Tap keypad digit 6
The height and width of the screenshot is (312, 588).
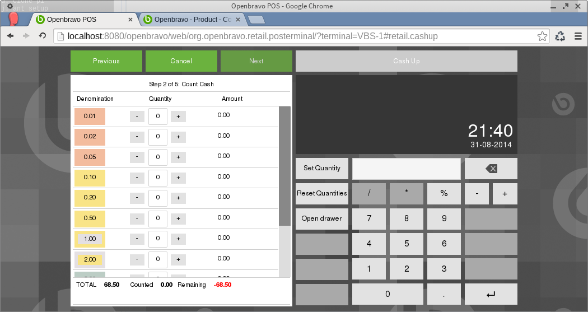coord(444,244)
